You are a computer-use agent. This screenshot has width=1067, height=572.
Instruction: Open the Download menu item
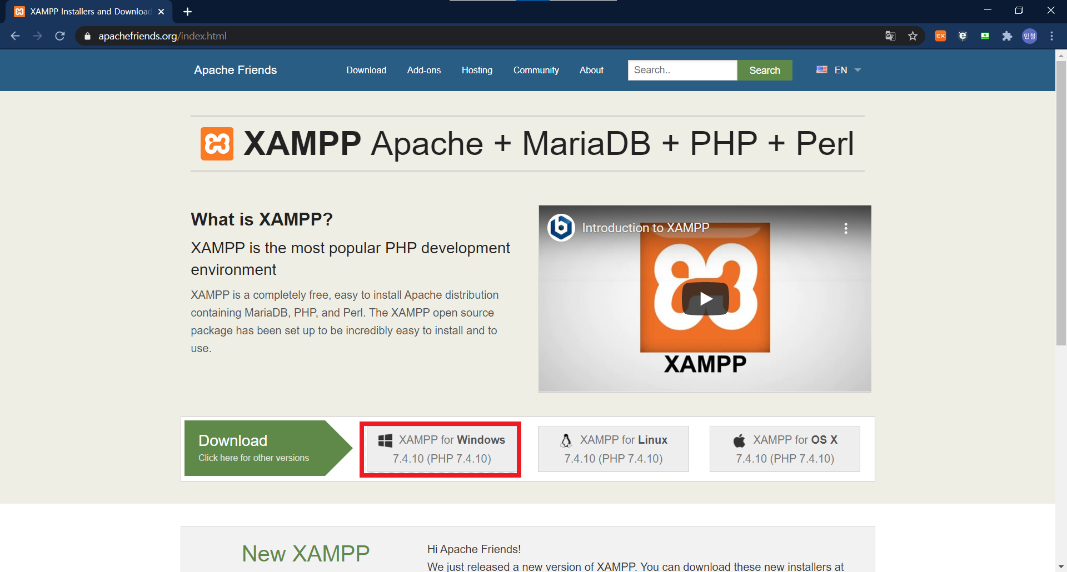366,70
